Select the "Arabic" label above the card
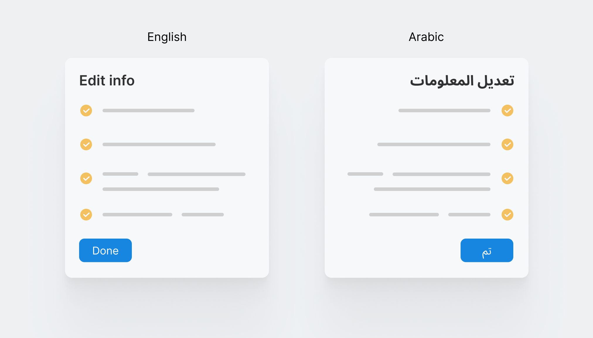 point(426,37)
